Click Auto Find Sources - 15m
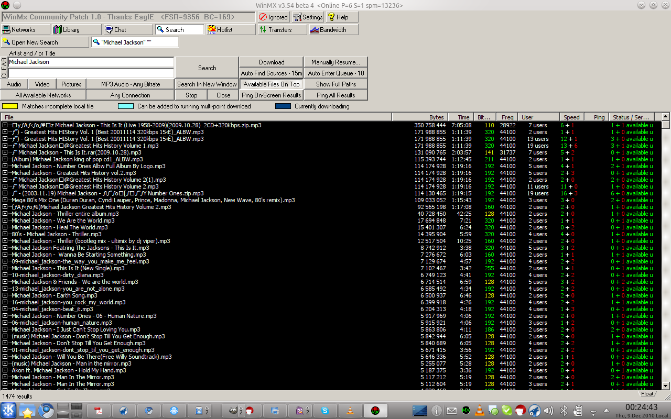This screenshot has height=419, width=671. 272,73
